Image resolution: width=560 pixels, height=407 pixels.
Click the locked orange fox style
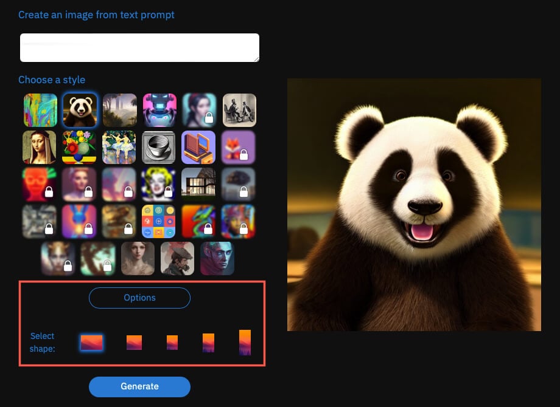pyautogui.click(x=239, y=148)
